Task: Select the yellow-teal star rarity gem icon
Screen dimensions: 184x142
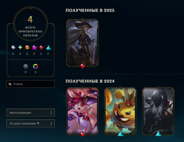Action: coord(20,48)
